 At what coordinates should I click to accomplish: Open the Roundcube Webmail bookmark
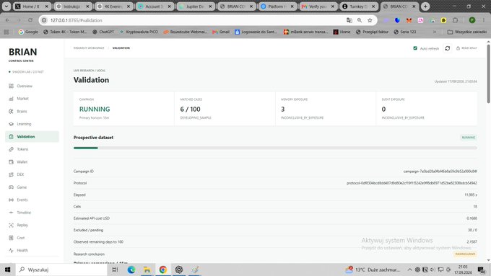click(186, 32)
